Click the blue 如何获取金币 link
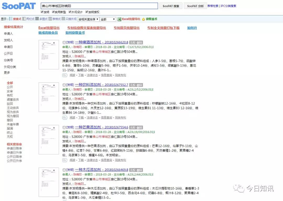This screenshot has width=283, height=201. tap(75, 33)
